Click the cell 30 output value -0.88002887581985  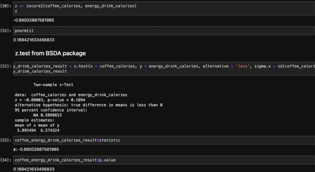(34, 20)
